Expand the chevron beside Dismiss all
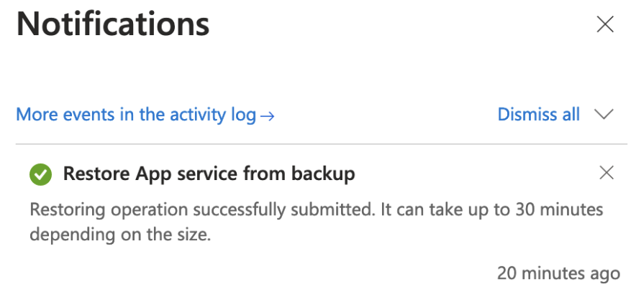The height and width of the screenshot is (297, 636). [604, 115]
